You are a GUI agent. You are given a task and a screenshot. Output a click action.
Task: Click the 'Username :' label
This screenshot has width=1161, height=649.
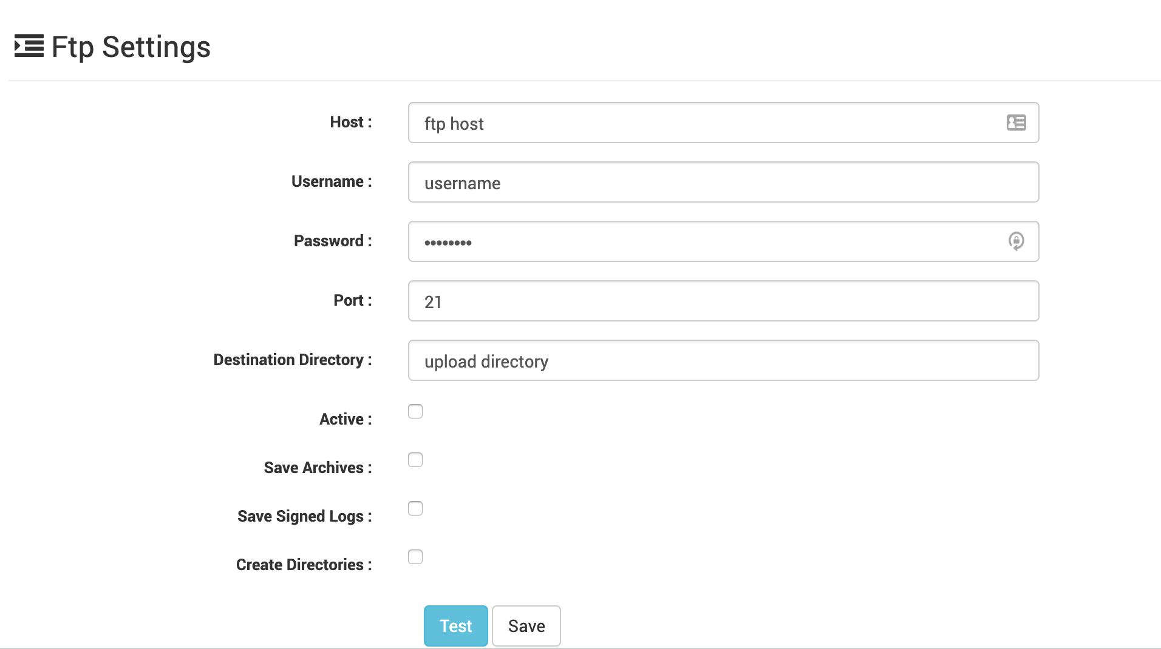pos(332,181)
